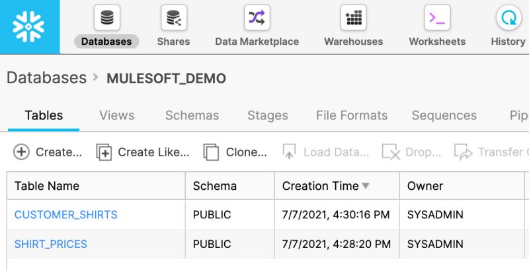
Task: Switch to the Views tab
Action: point(117,115)
